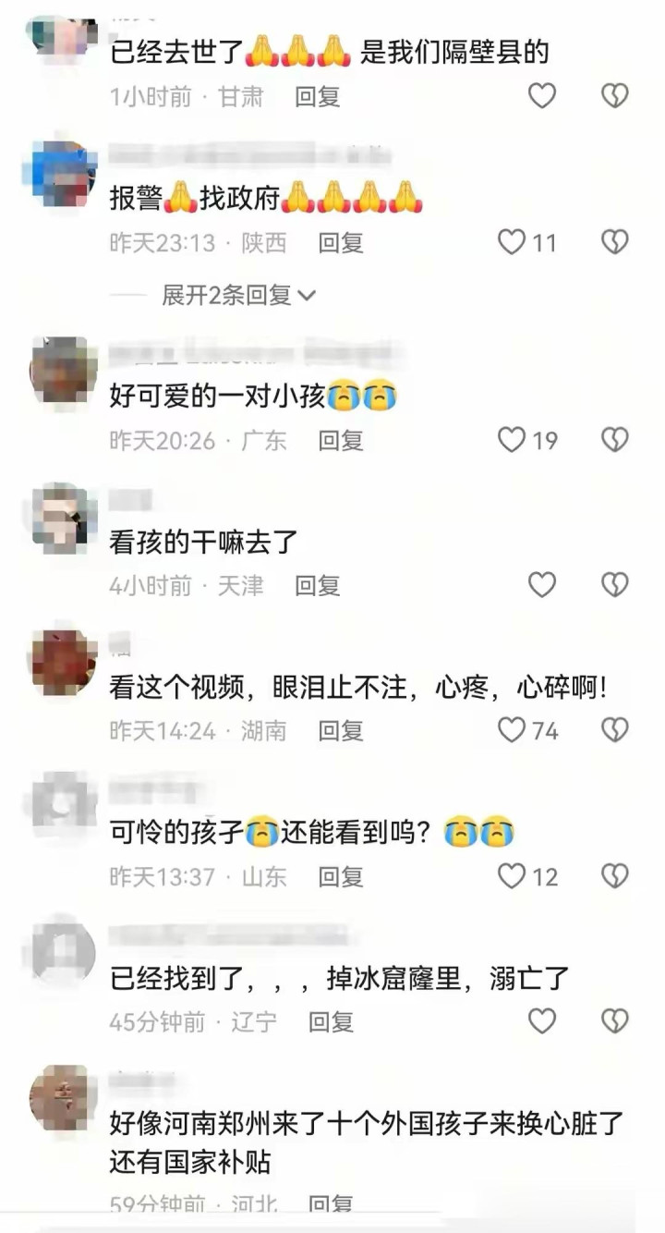Open avatar of 报警找政府 commenter
The height and width of the screenshot is (1233, 665).
tap(63, 174)
